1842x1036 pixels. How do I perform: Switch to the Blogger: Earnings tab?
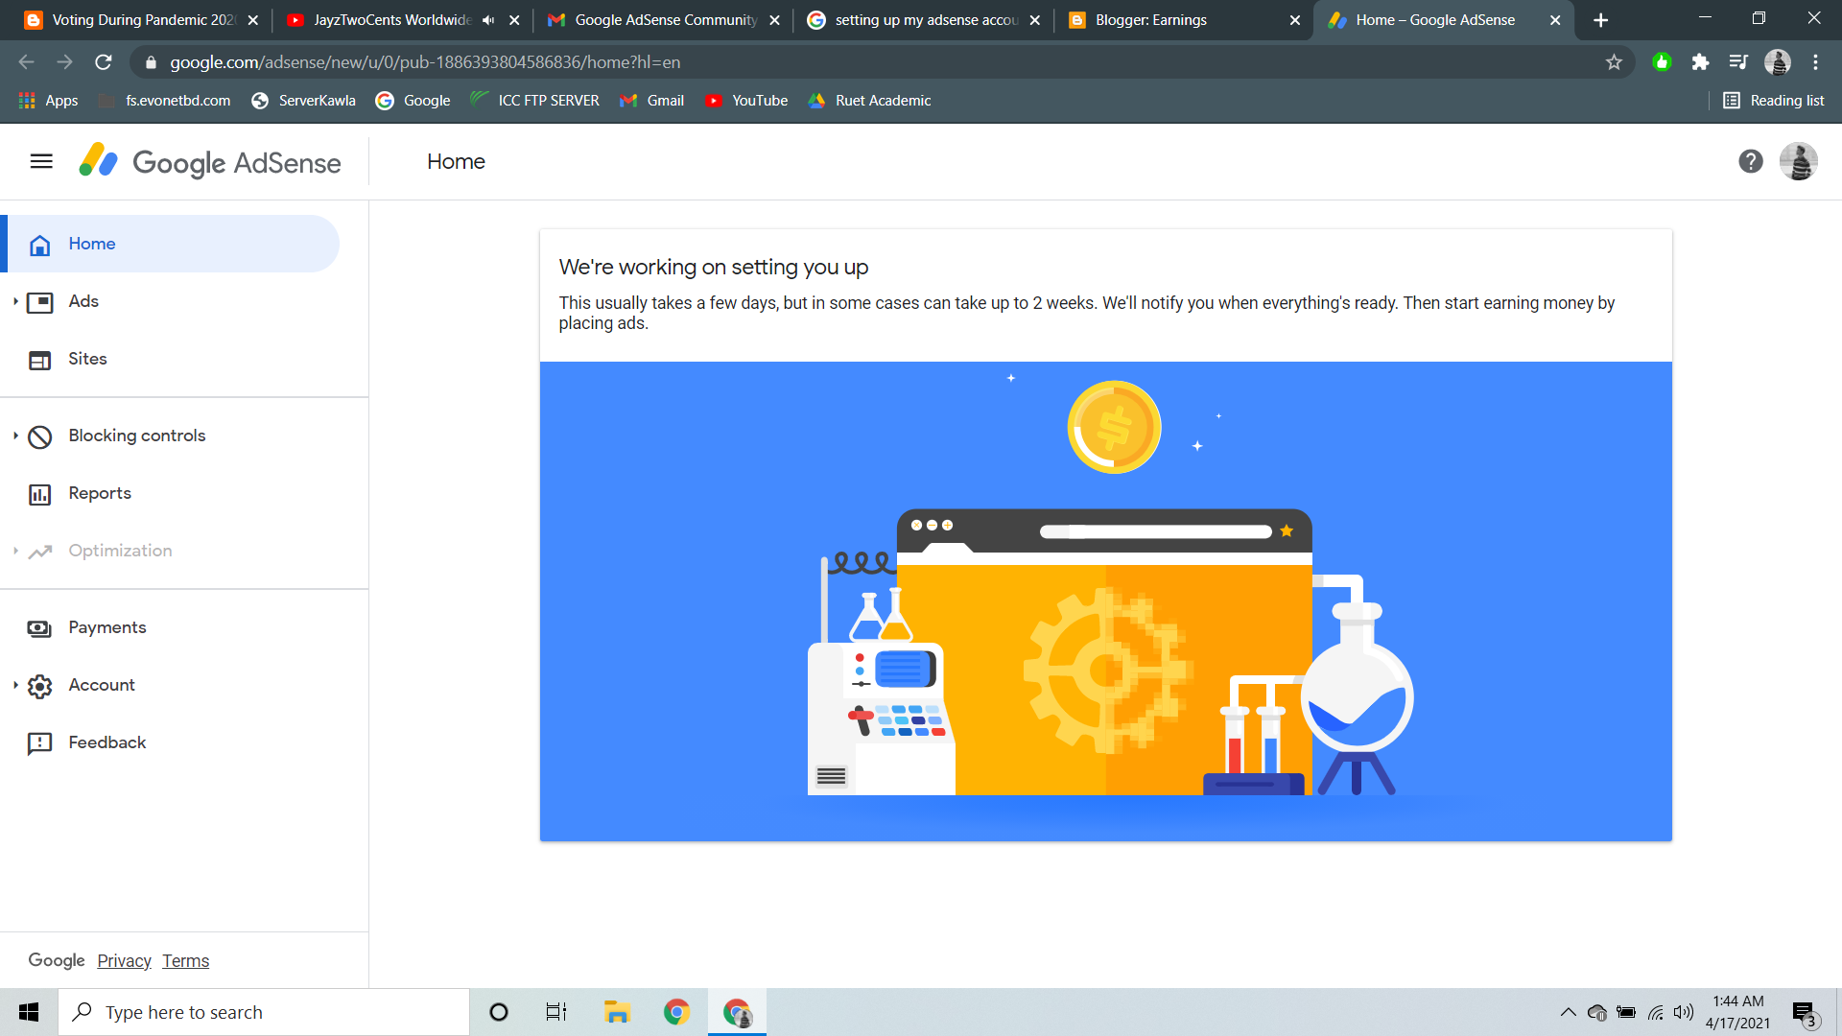point(1151,19)
